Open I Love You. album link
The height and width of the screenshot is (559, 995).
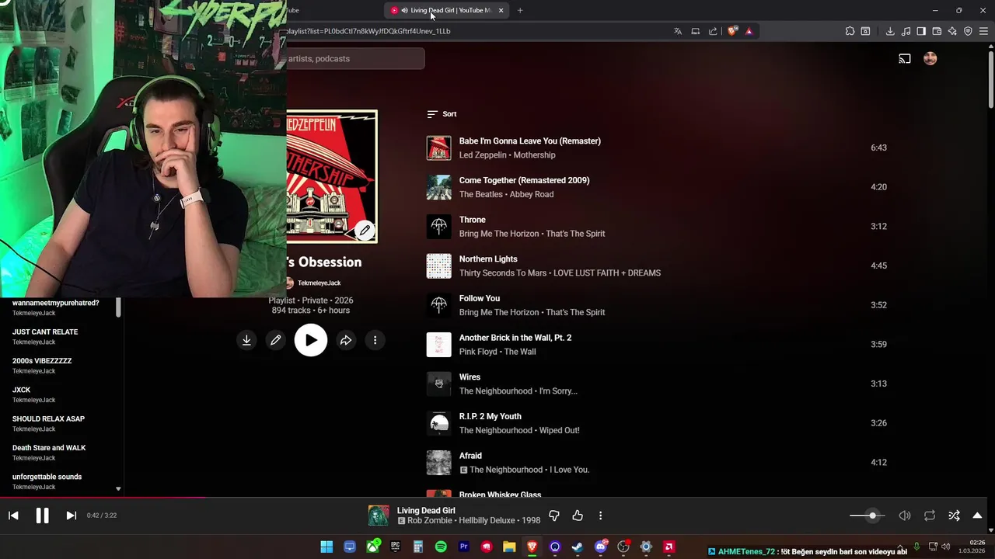[x=569, y=470]
